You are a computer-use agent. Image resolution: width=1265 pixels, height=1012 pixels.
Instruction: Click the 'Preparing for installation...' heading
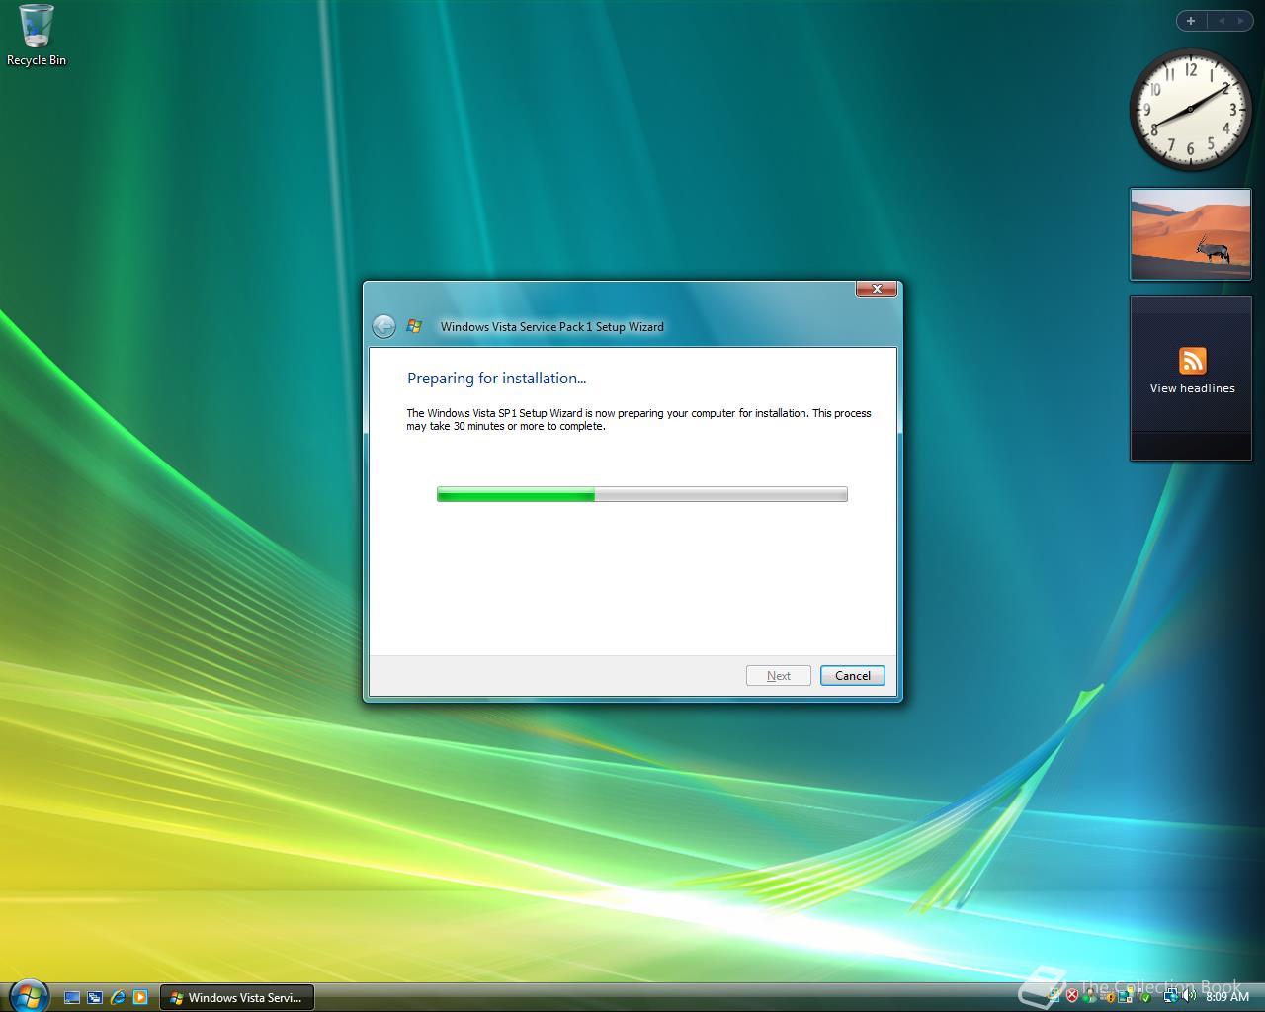tap(497, 378)
